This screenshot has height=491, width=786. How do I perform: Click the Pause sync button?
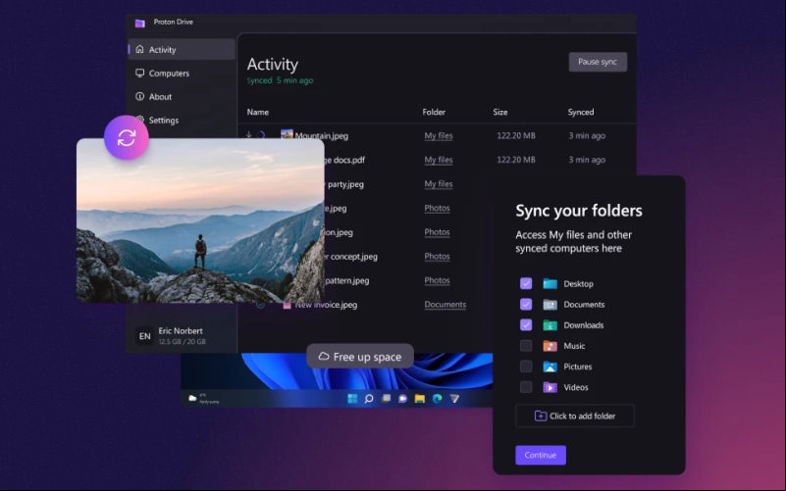(x=598, y=62)
